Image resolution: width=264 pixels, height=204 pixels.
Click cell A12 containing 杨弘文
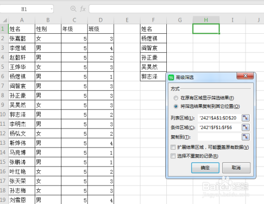click(x=22, y=133)
